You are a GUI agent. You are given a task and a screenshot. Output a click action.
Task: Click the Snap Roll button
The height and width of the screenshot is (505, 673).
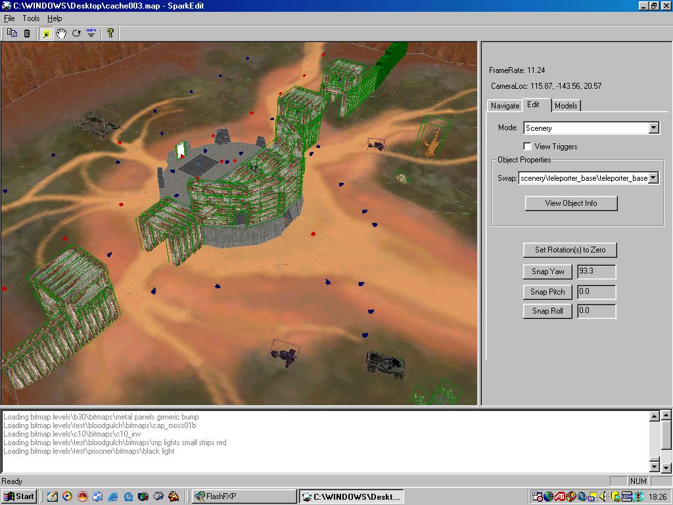point(547,311)
